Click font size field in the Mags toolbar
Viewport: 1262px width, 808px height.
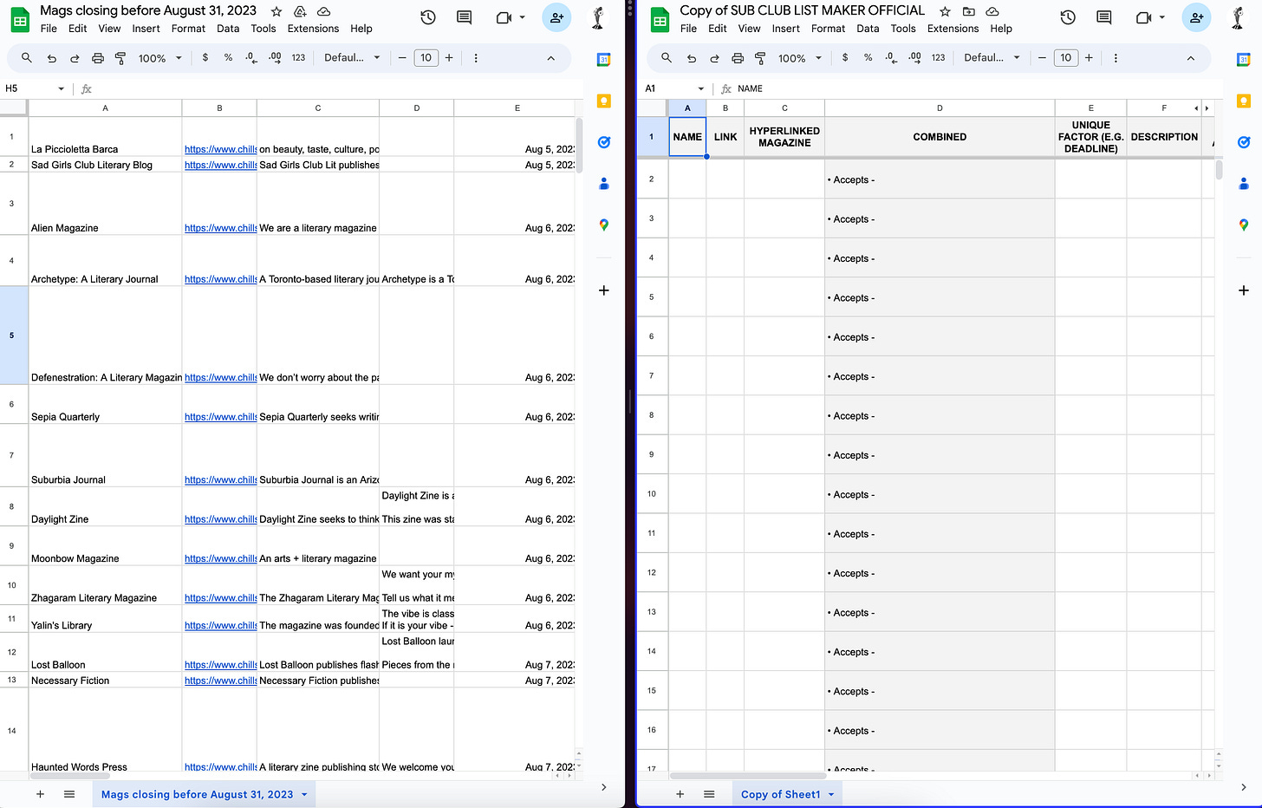coord(426,58)
